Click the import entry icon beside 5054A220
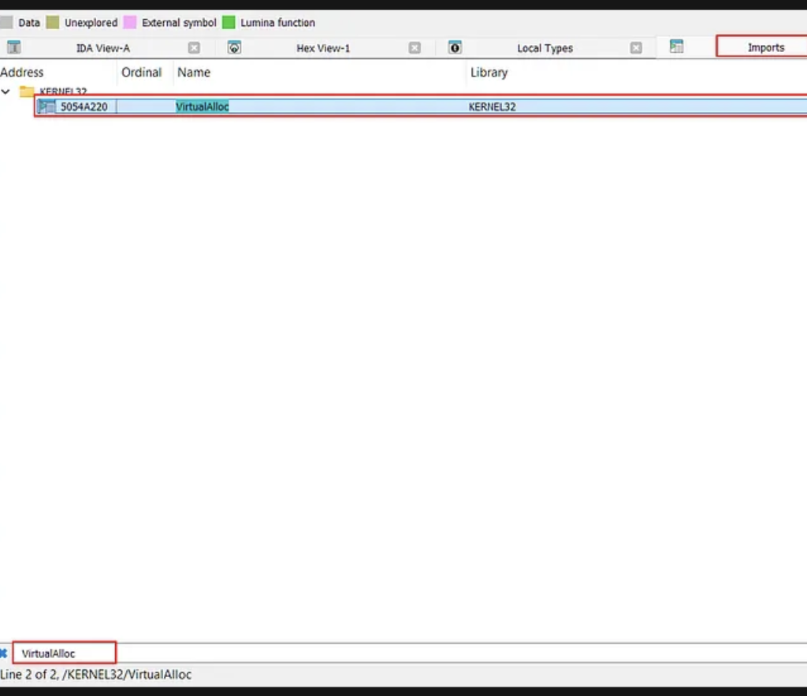Image resolution: width=807 pixels, height=696 pixels. [47, 106]
